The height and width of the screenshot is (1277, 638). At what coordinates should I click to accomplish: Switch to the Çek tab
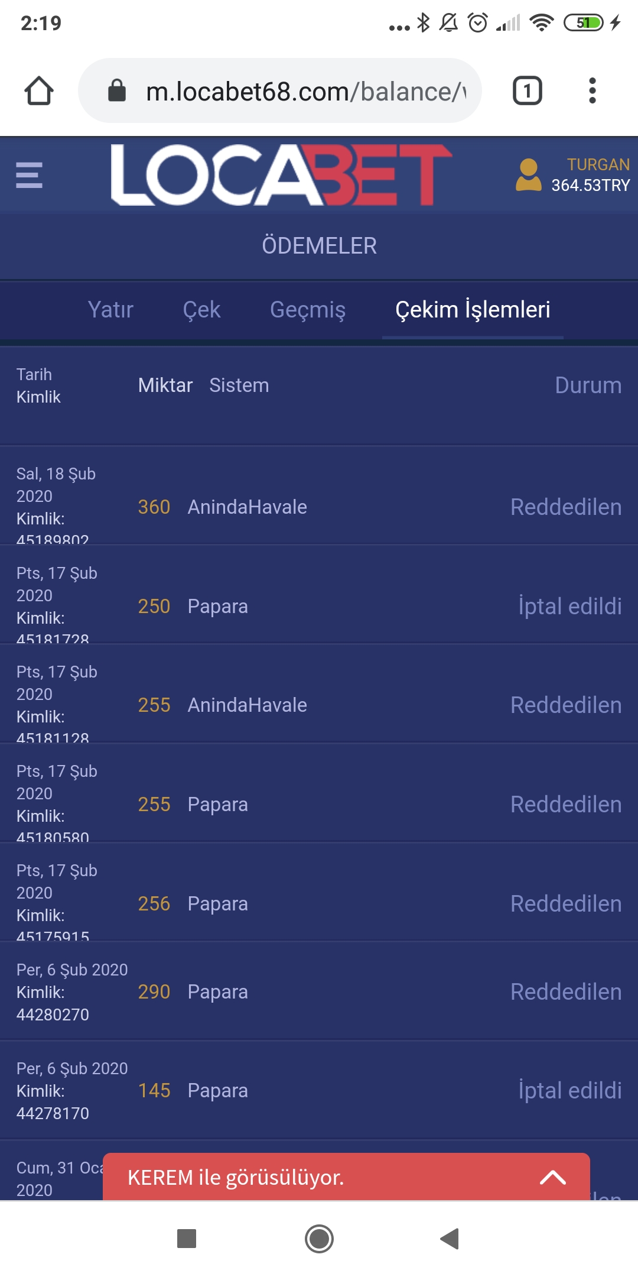[201, 310]
